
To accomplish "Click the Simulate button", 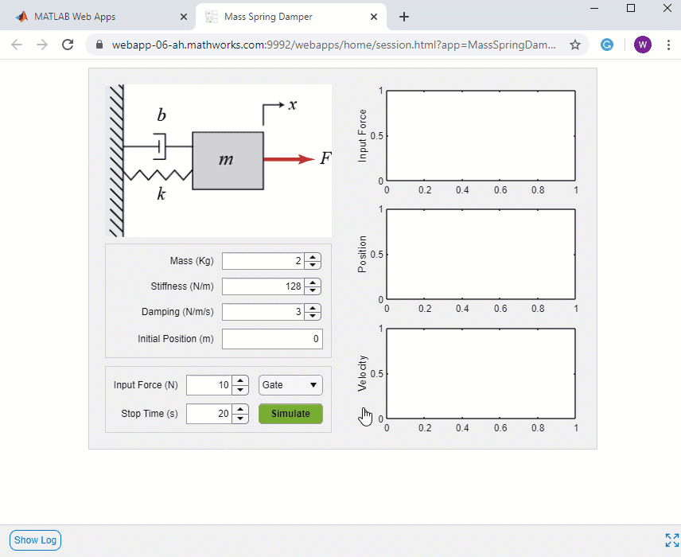I will click(290, 414).
